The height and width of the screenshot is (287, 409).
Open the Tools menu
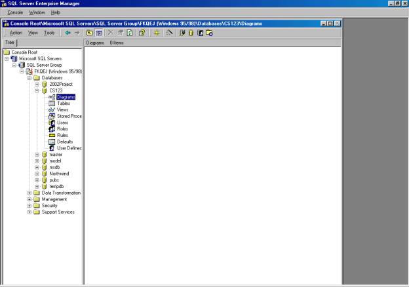tap(49, 33)
